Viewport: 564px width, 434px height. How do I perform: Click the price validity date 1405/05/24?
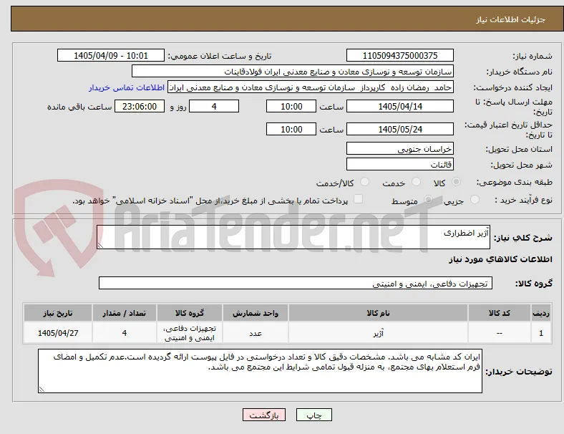tap(400, 129)
